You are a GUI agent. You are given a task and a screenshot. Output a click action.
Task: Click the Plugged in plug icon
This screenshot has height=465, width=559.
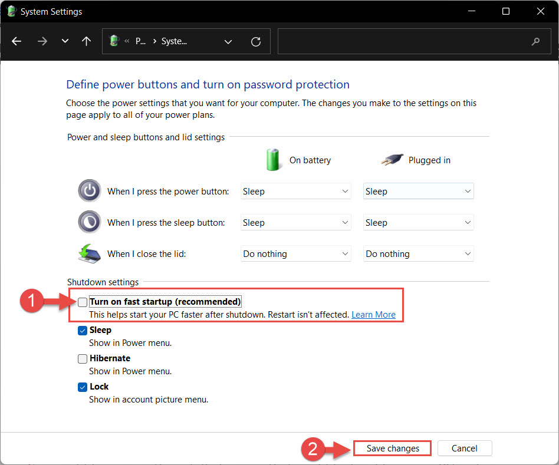click(392, 160)
